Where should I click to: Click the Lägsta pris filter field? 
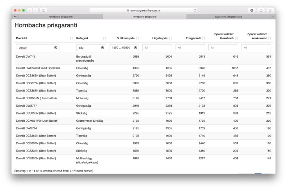157,47
